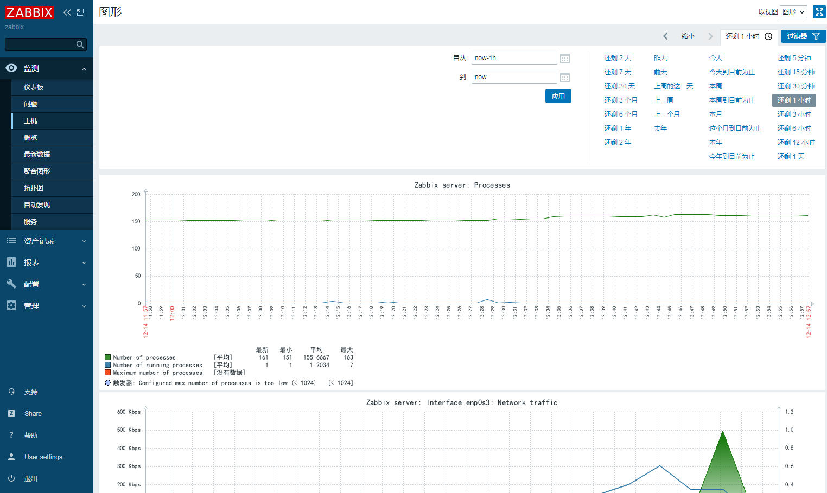Click the 自从 from-time input field
This screenshot has height=493, width=827.
pos(514,58)
